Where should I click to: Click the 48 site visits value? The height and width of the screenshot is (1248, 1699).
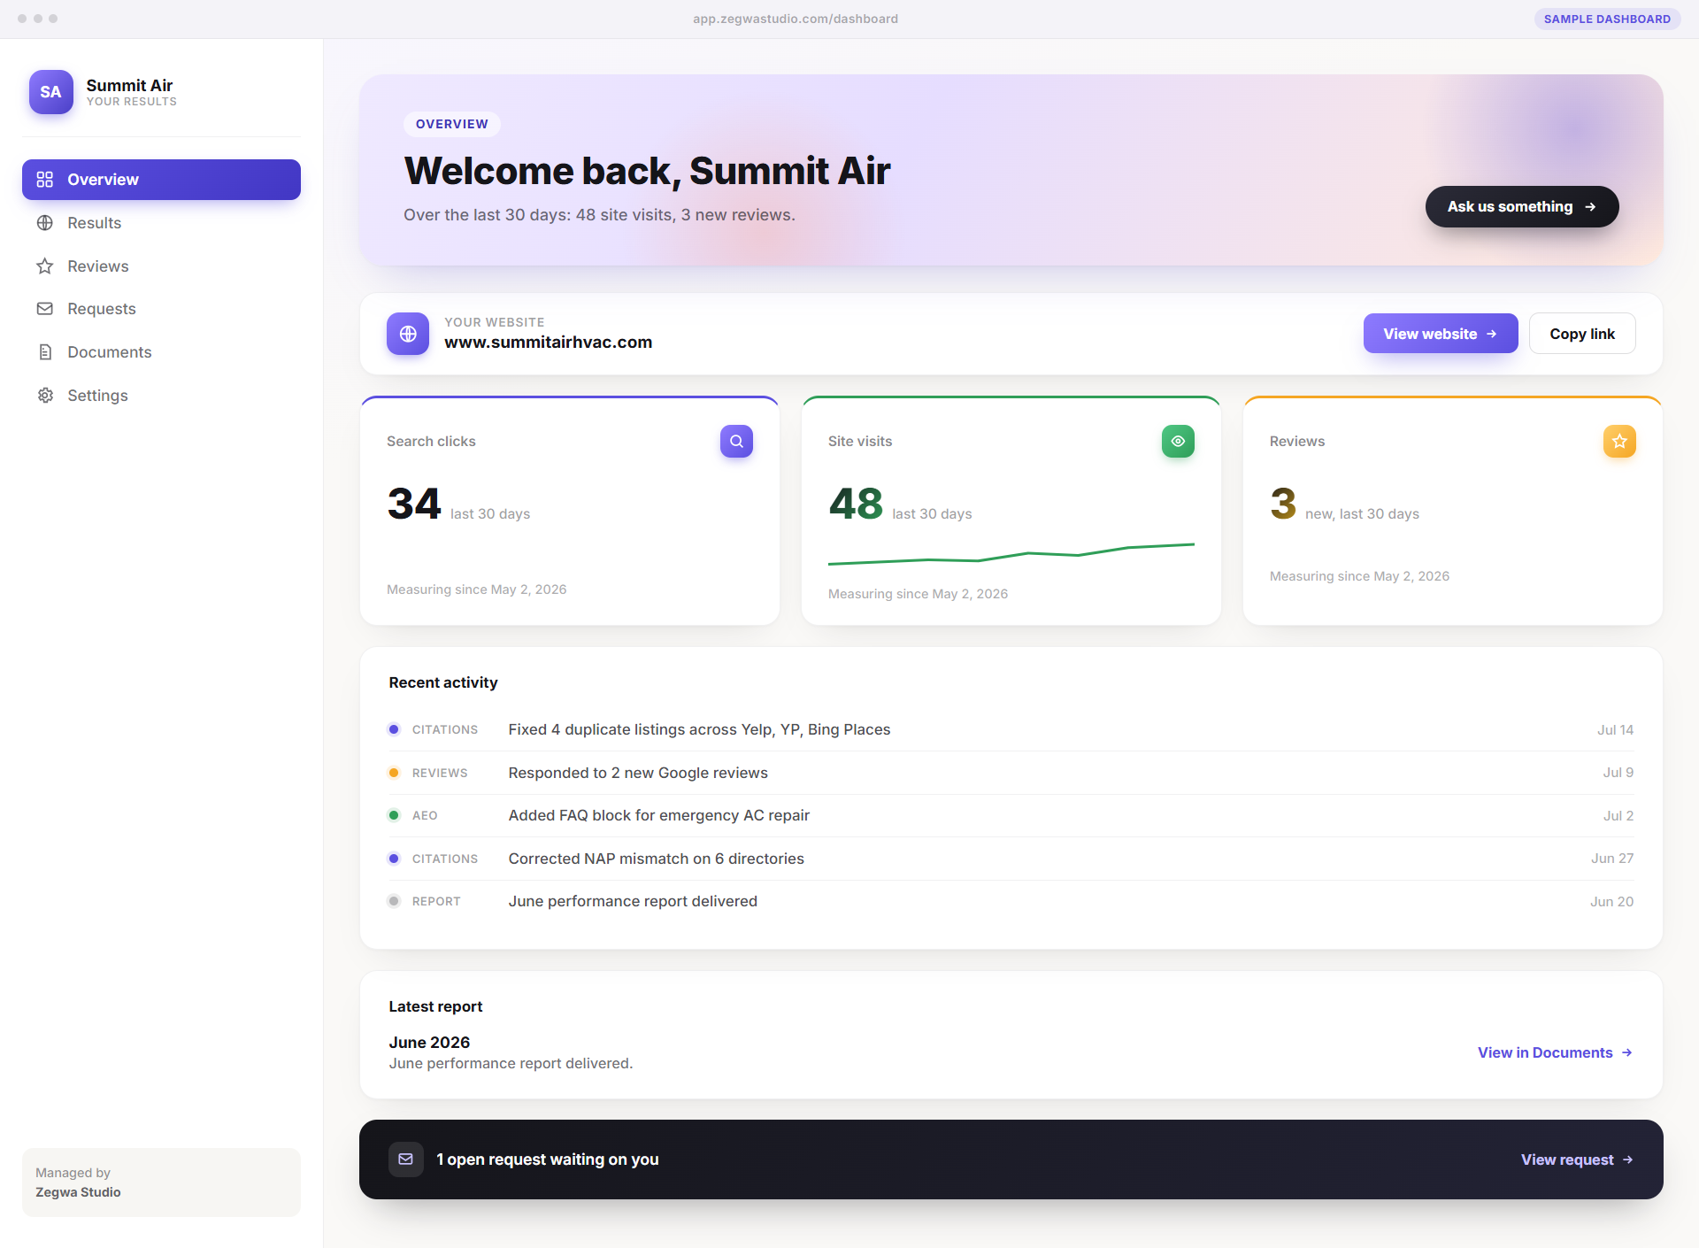[x=856, y=504]
